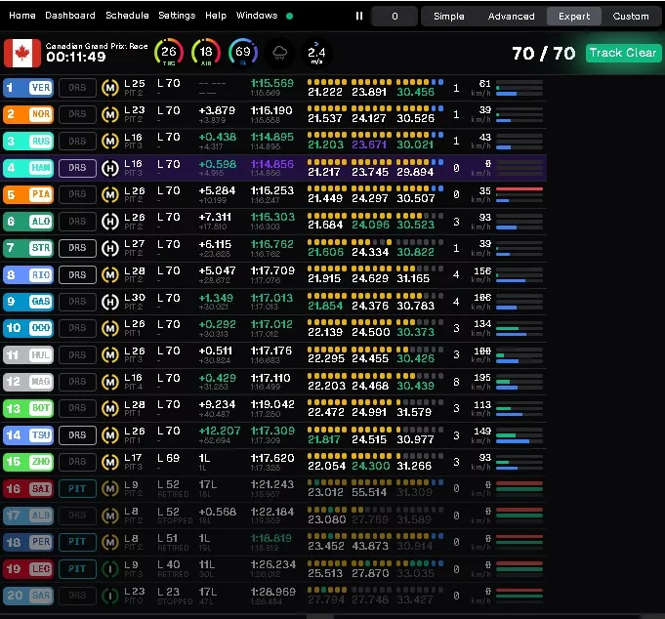Open the Help menu
This screenshot has width=665, height=619.
tap(216, 16)
